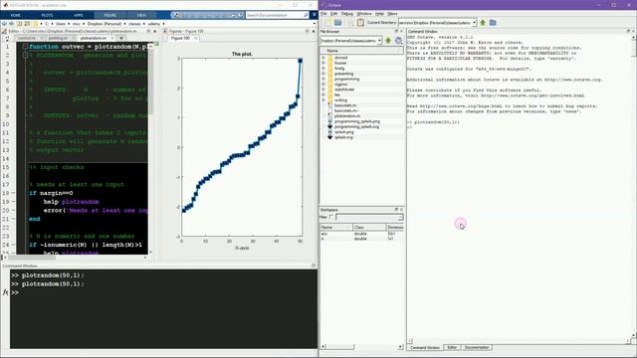Expand the linalg folder
The height and width of the screenshot is (358, 637).
tap(323, 69)
